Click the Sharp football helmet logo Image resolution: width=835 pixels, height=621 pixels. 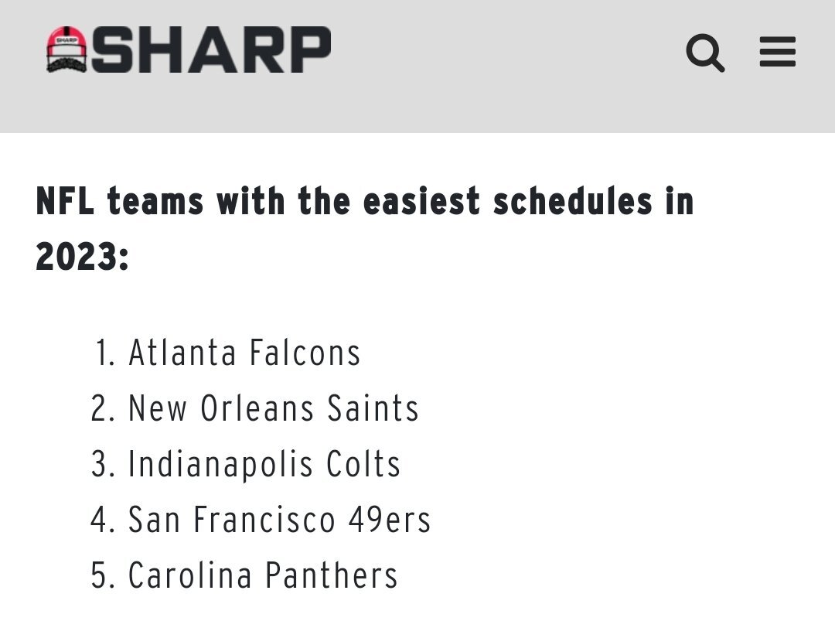pos(67,50)
